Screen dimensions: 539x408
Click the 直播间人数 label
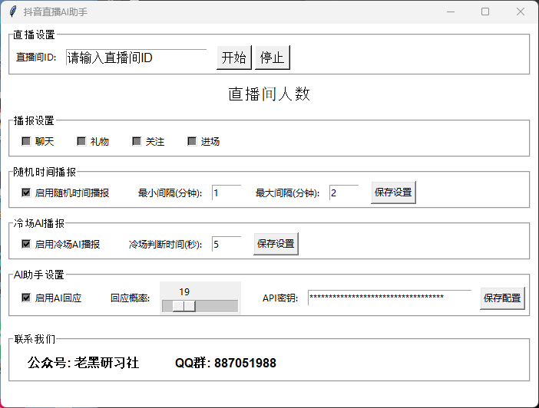tap(269, 94)
